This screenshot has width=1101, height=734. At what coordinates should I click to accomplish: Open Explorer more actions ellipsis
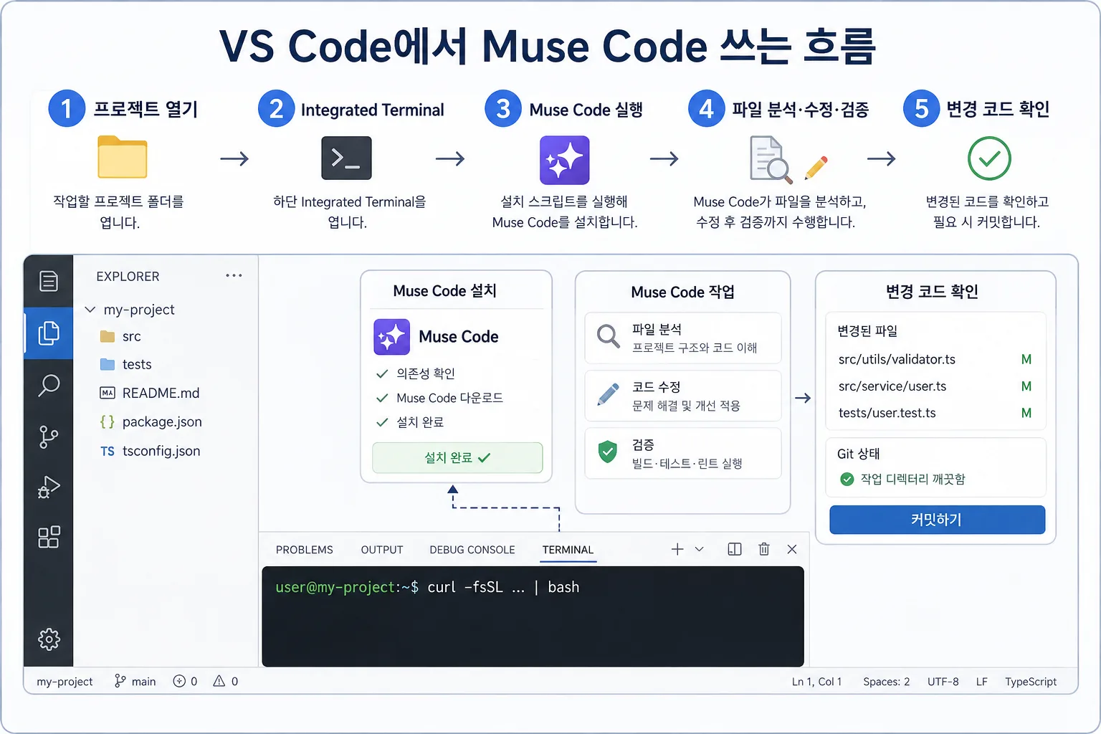[234, 276]
